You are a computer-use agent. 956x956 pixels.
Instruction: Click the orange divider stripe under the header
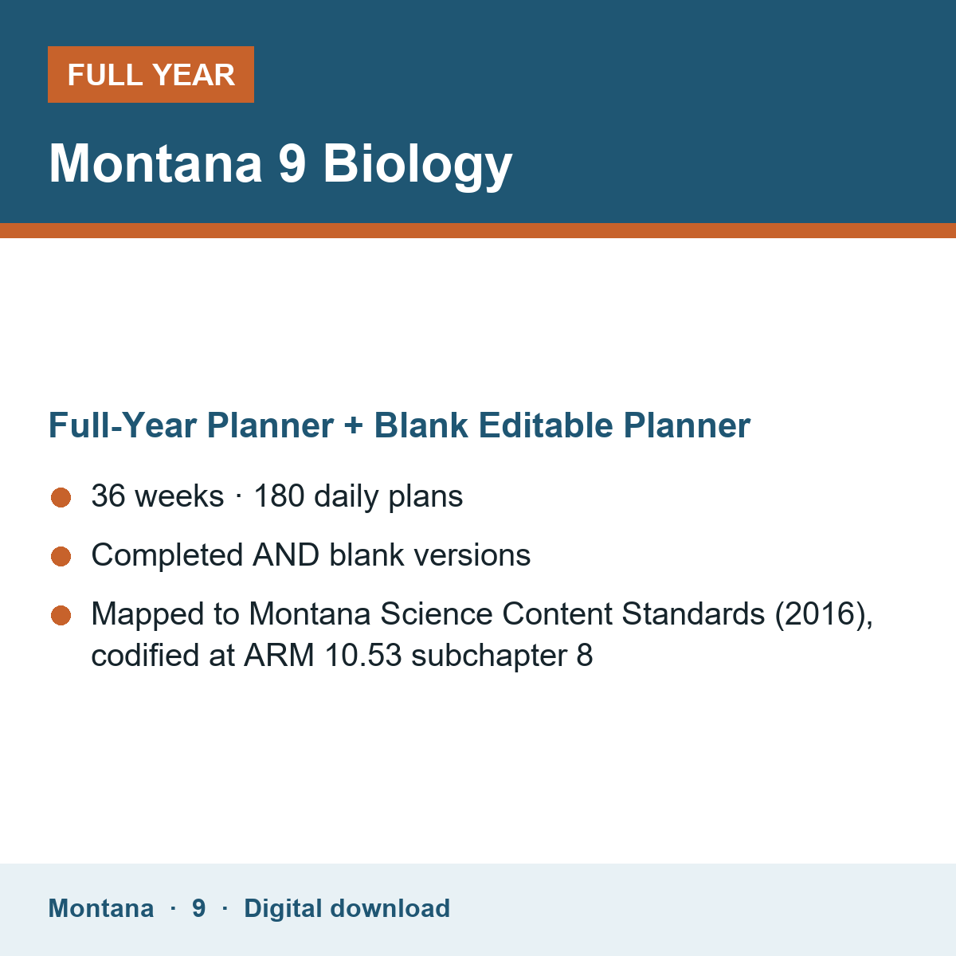[478, 230]
